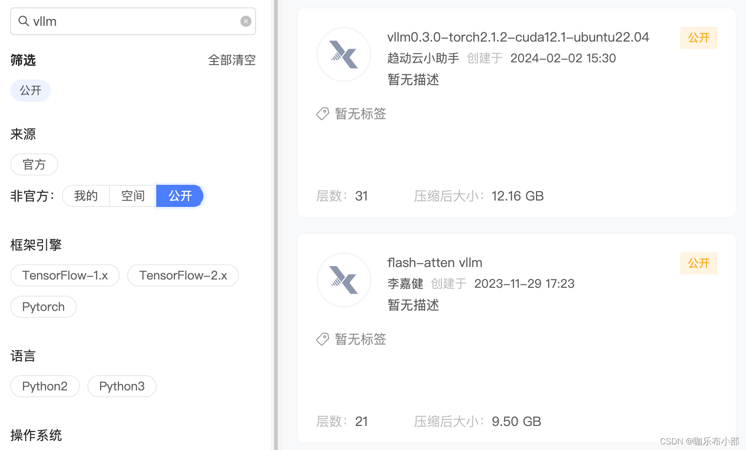Click the 操作系统 section heading
Image resolution: width=746 pixels, height=450 pixels.
click(x=36, y=435)
